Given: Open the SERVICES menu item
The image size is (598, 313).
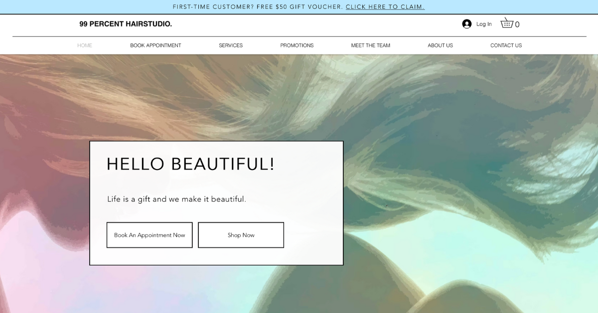Looking at the screenshot, I should (x=231, y=45).
